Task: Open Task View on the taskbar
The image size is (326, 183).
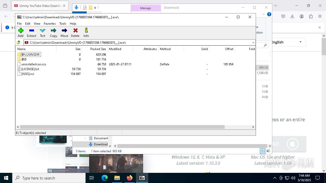Action: coord(92,178)
